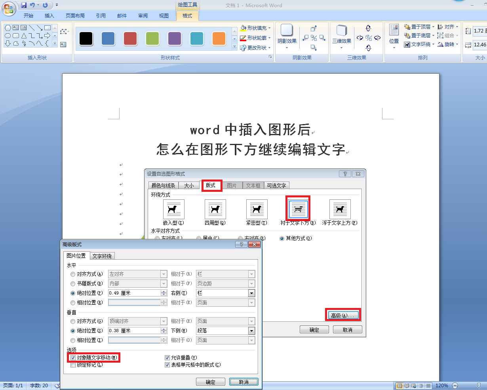
Task: Enable 锁定标记 checkbox
Action: click(73, 365)
